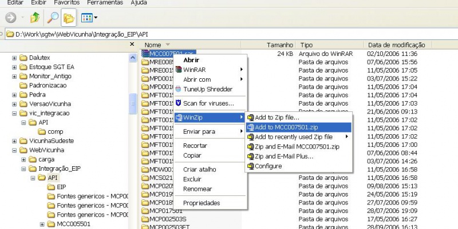This screenshot has height=229, width=458.
Task: Click Propriedades in context menu
Action: tap(201, 203)
